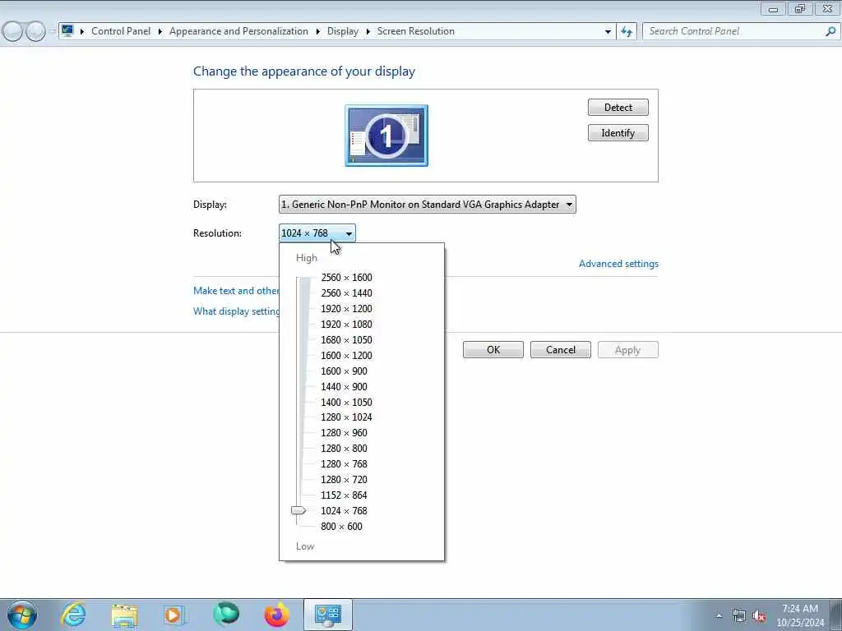Open the clock showing 7:24 AM
The height and width of the screenshot is (631, 842).
click(x=800, y=615)
